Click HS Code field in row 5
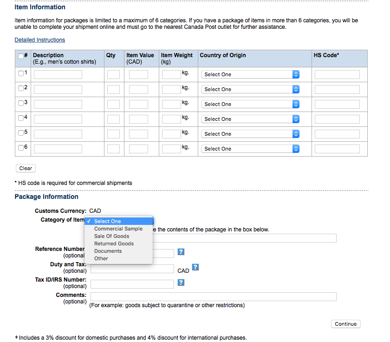 pos(337,134)
